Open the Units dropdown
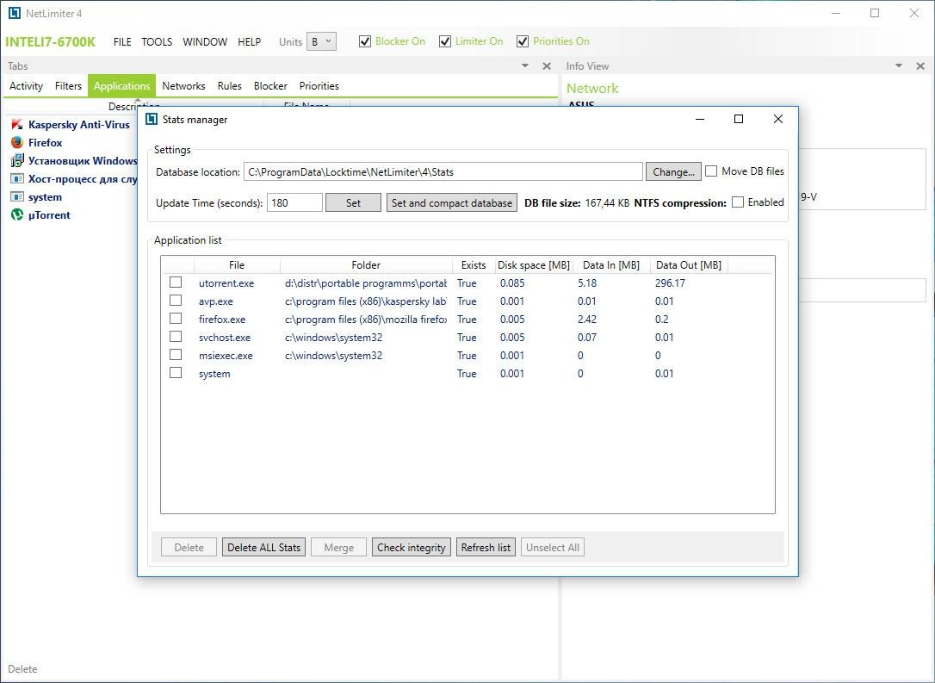The height and width of the screenshot is (683, 935). 321,41
